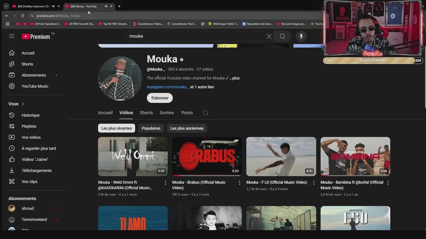Open options for Bambina video
426x239 pixels.
pyautogui.click(x=388, y=183)
